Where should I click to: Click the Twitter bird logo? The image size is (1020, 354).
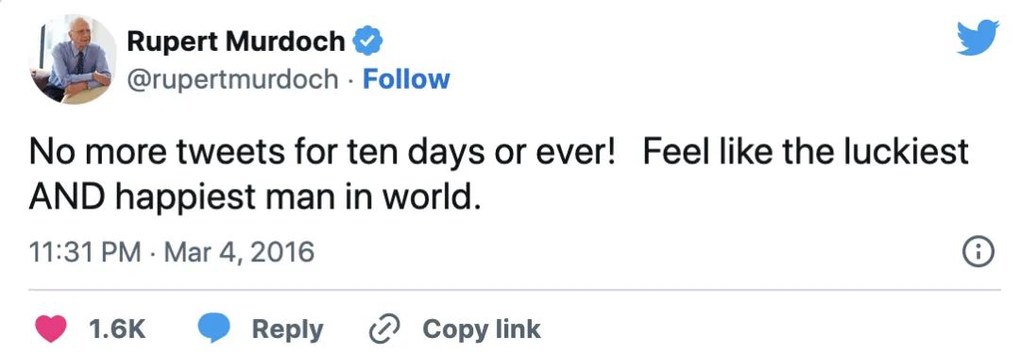(x=977, y=38)
